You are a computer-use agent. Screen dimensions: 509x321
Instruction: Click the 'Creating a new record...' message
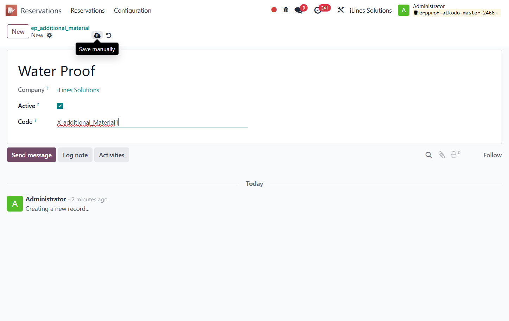(58, 209)
